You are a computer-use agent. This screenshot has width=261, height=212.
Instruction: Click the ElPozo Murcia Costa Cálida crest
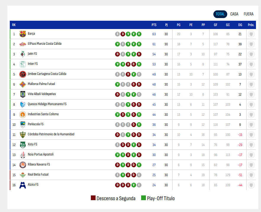click(22, 44)
